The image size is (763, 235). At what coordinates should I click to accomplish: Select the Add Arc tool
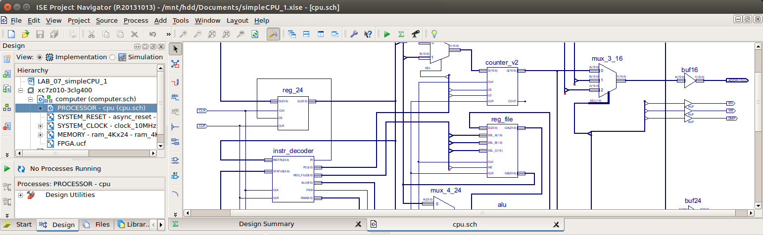click(x=176, y=194)
